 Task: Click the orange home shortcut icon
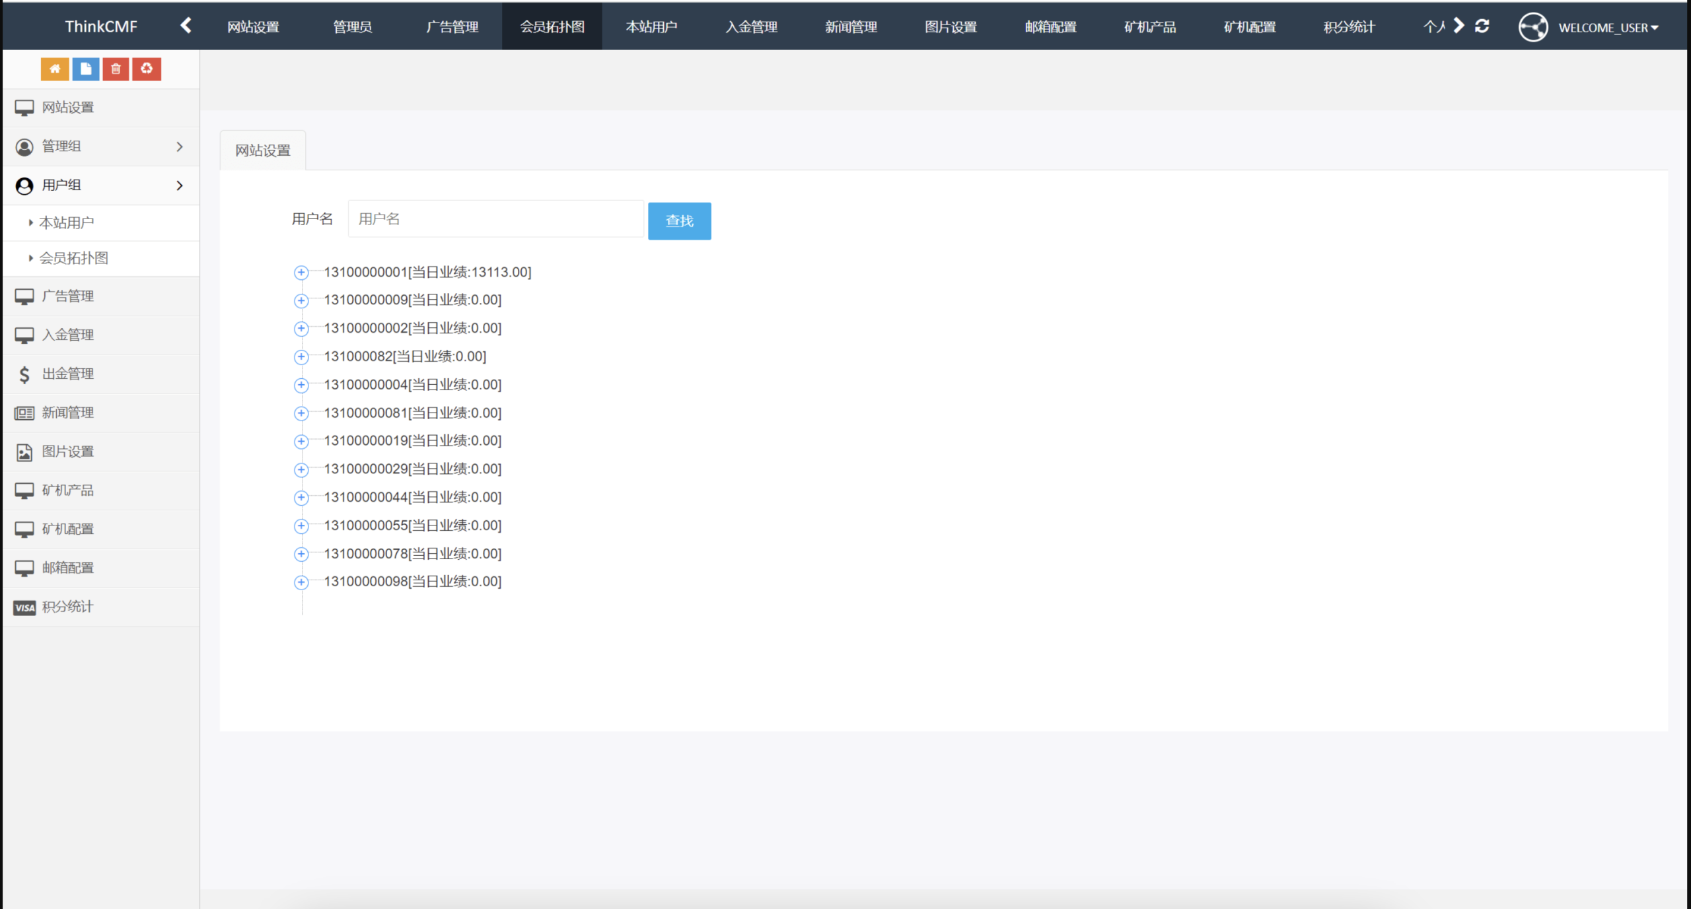coord(55,69)
